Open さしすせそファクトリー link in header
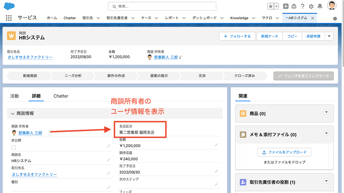The image size is (344, 193). [30, 57]
